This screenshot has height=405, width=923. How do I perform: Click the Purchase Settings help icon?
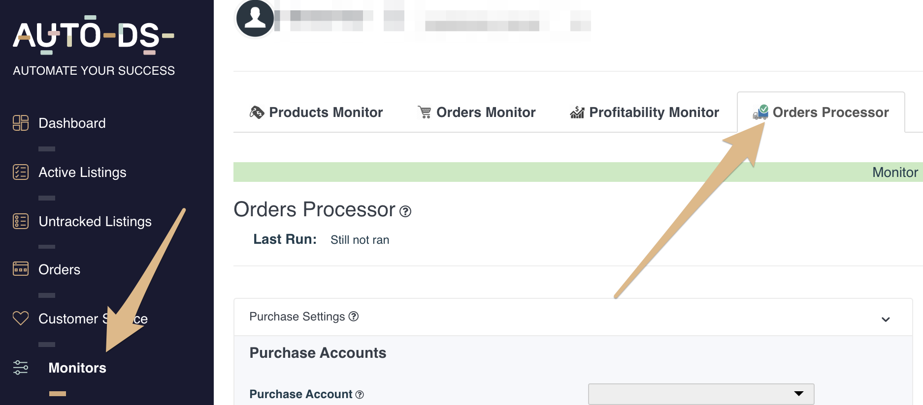pos(354,316)
